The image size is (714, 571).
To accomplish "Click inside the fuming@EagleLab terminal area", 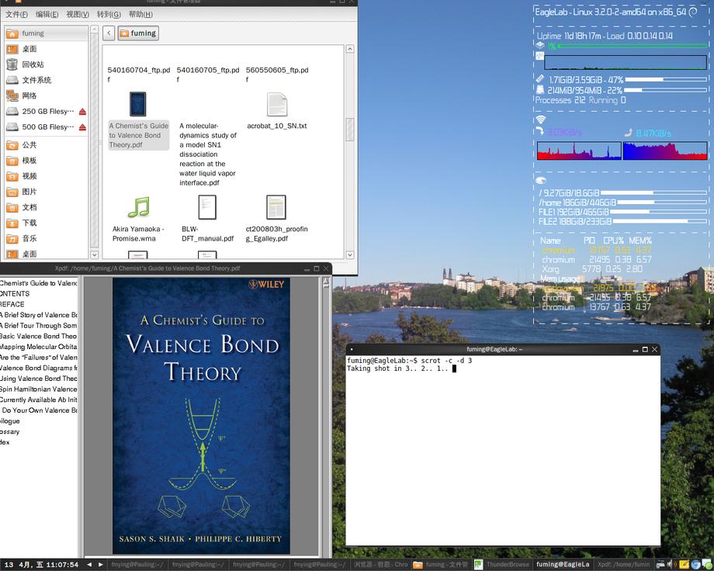I will (x=503, y=451).
